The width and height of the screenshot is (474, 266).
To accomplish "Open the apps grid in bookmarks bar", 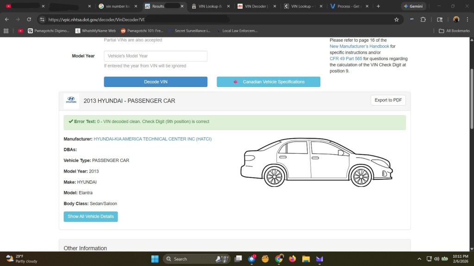I will pyautogui.click(x=6, y=31).
